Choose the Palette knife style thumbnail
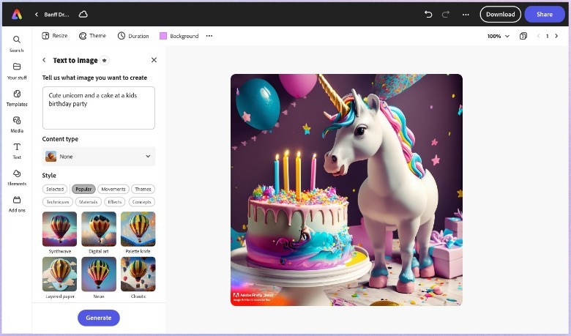The height and width of the screenshot is (336, 571). pos(138,229)
